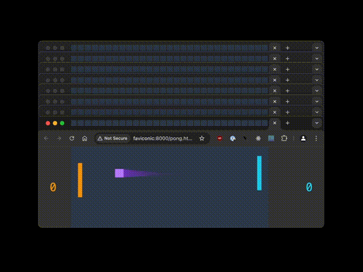Add a new tab in front window
363x272 pixels.
[x=288, y=123]
